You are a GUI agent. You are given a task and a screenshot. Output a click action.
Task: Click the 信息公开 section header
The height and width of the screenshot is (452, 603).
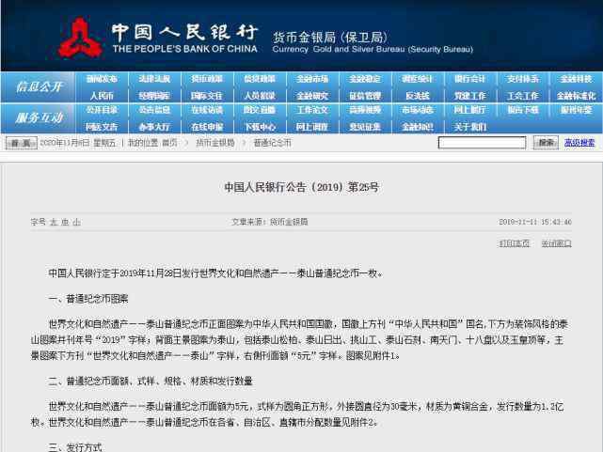point(39,86)
